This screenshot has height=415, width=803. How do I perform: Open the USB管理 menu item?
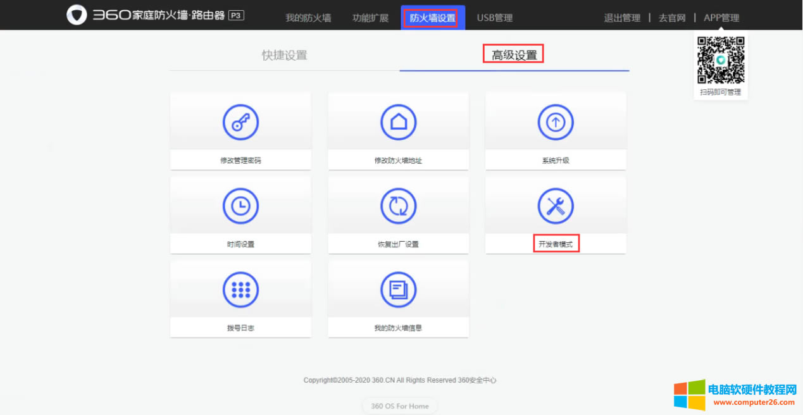pos(495,17)
